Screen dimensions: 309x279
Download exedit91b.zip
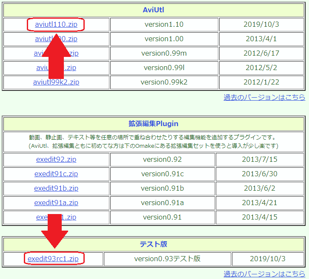point(56,189)
